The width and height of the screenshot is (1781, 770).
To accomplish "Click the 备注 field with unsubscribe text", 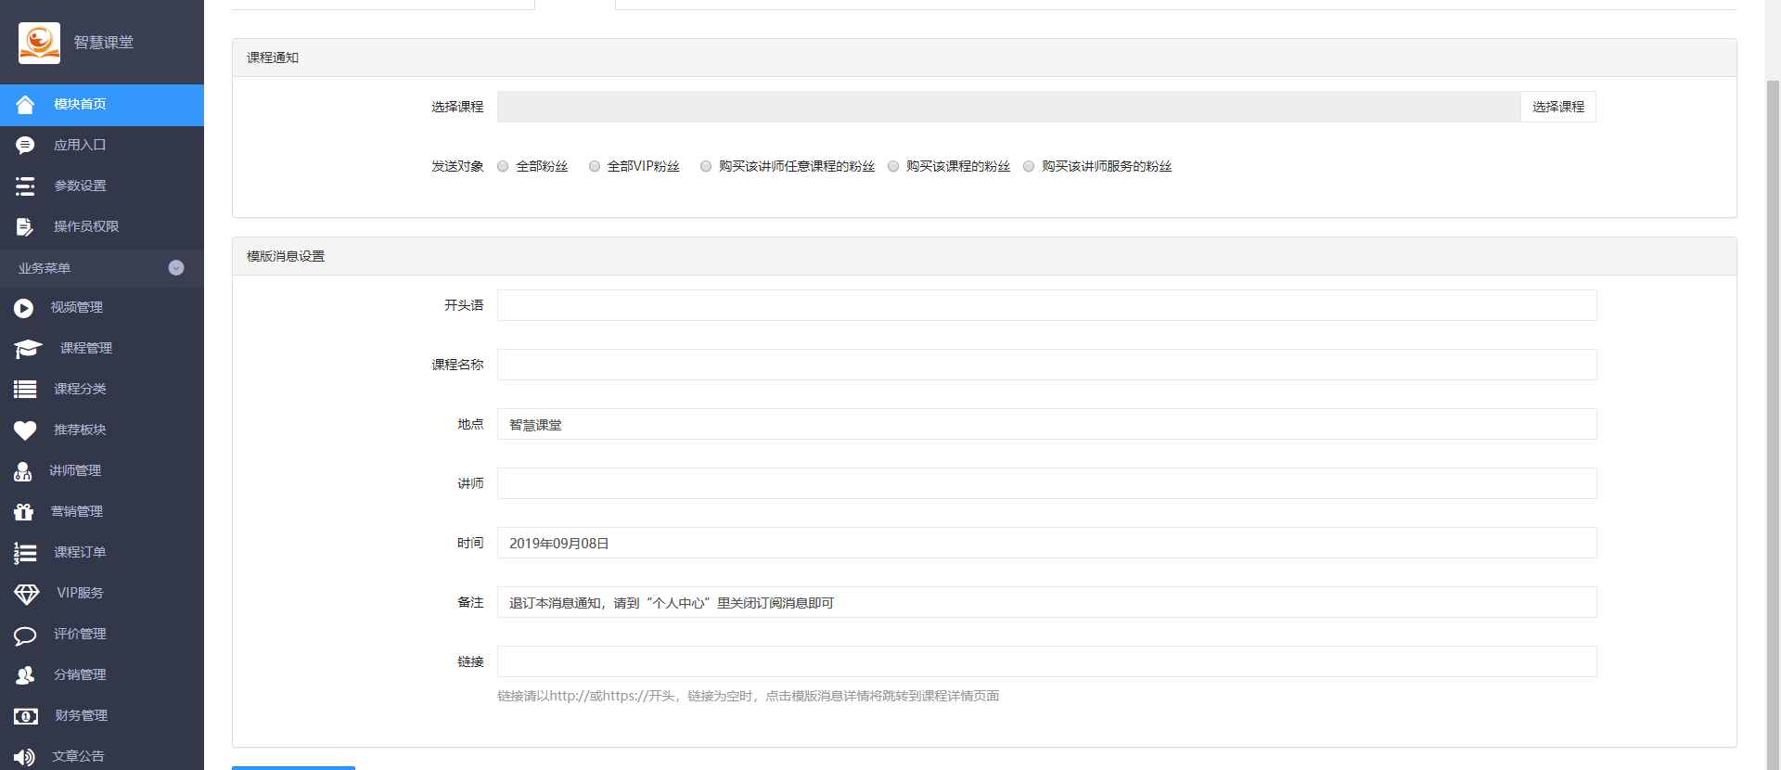I will coord(1046,602).
